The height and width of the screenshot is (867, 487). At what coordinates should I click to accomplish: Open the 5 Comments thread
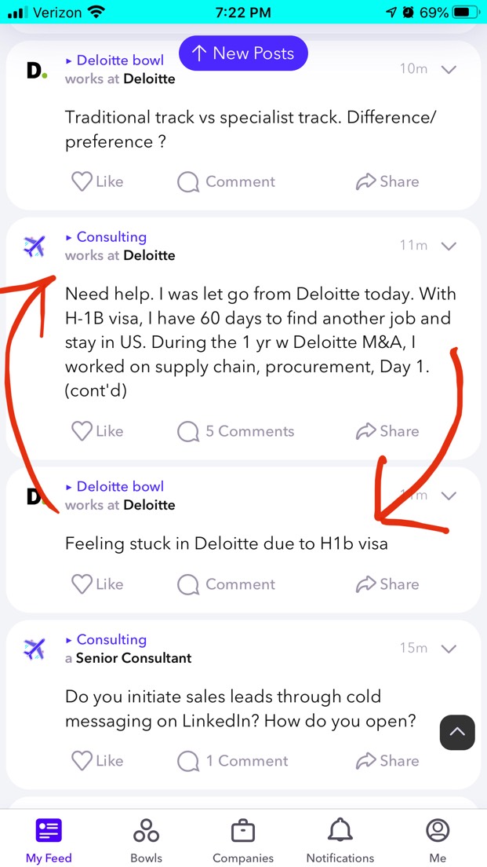coord(236,431)
